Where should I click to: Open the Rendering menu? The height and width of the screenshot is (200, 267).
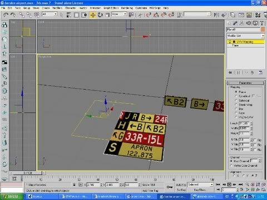pos(127,8)
